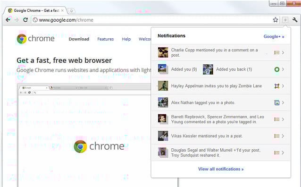Click the post icon on Charlie Copp row
The image size is (301, 187).
point(276,52)
